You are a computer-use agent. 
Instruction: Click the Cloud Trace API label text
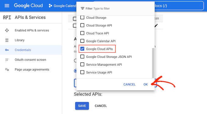click(97, 33)
